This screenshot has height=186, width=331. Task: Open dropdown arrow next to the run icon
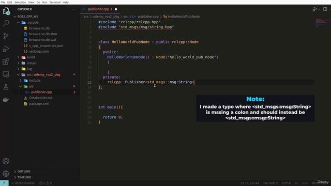pos(319,9)
